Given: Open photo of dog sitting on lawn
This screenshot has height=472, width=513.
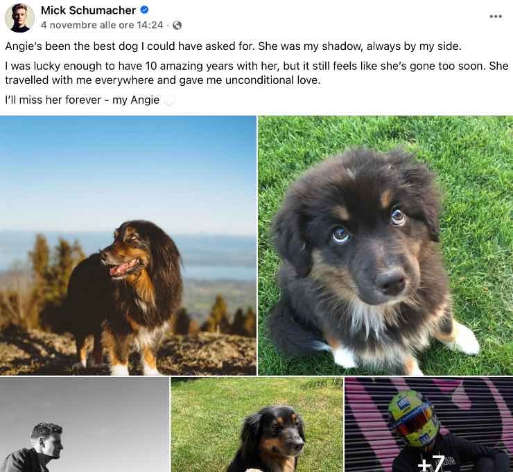Looking at the screenshot, I should coord(256,425).
